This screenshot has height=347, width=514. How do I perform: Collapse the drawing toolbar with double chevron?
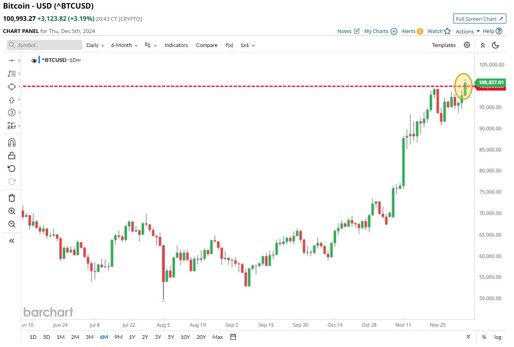[11, 241]
